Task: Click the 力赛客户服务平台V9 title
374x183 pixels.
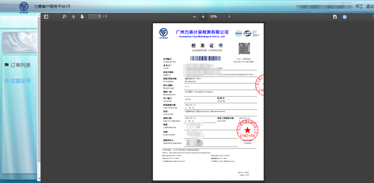Action: 52,6
